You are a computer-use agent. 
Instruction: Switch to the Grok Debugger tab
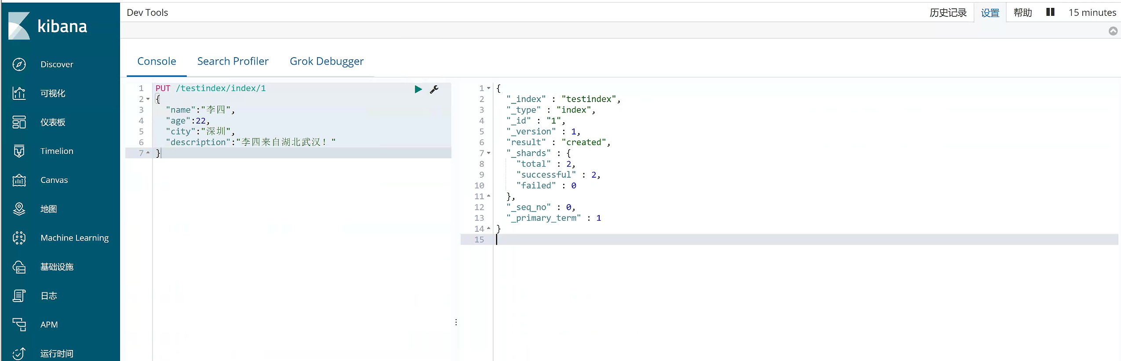tap(327, 61)
